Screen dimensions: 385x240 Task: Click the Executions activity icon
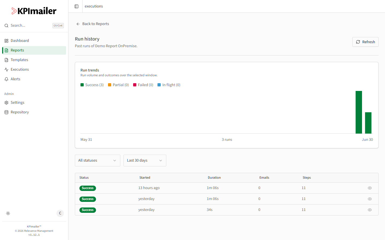click(6, 70)
